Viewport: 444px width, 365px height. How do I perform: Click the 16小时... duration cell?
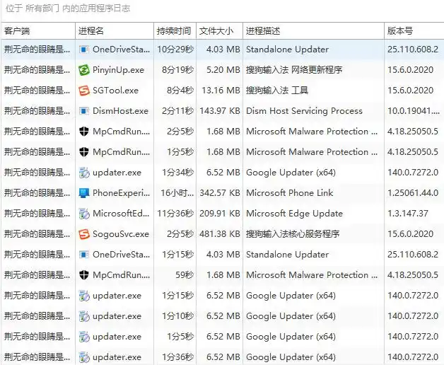(x=177, y=193)
